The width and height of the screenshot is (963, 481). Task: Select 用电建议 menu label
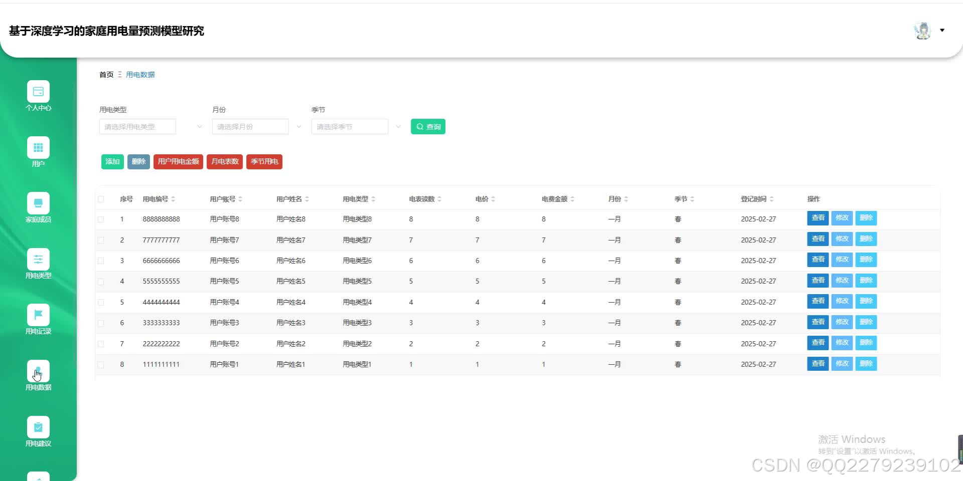(38, 443)
